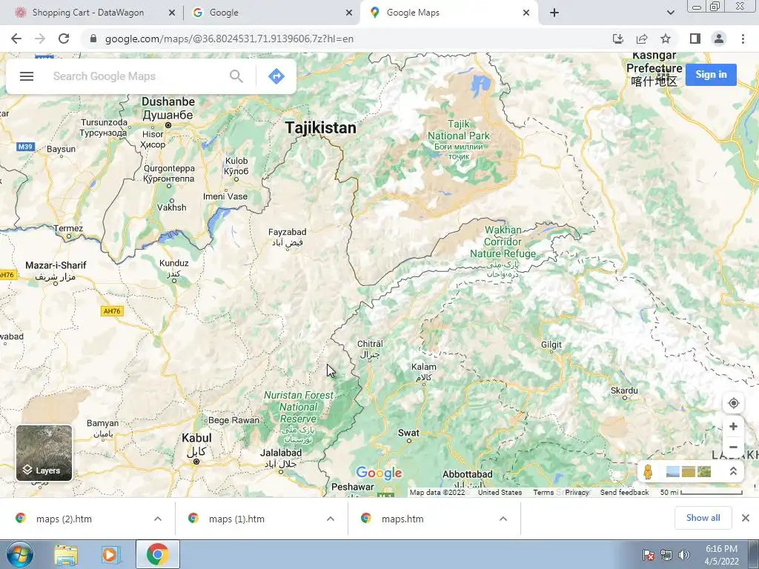This screenshot has height=569, width=759.
Task: Click the taskbar clock 6:16 PM
Action: [721, 549]
